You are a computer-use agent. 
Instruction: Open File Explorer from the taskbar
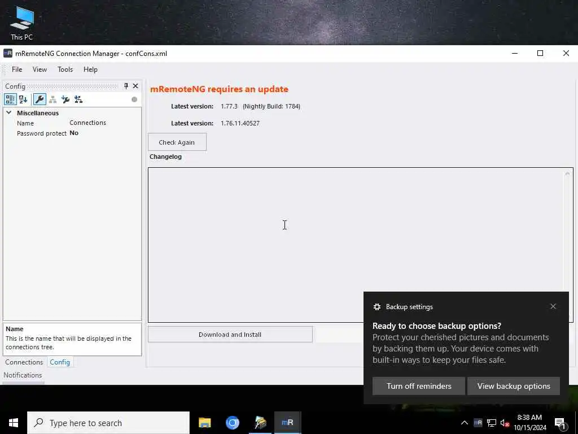pyautogui.click(x=204, y=423)
